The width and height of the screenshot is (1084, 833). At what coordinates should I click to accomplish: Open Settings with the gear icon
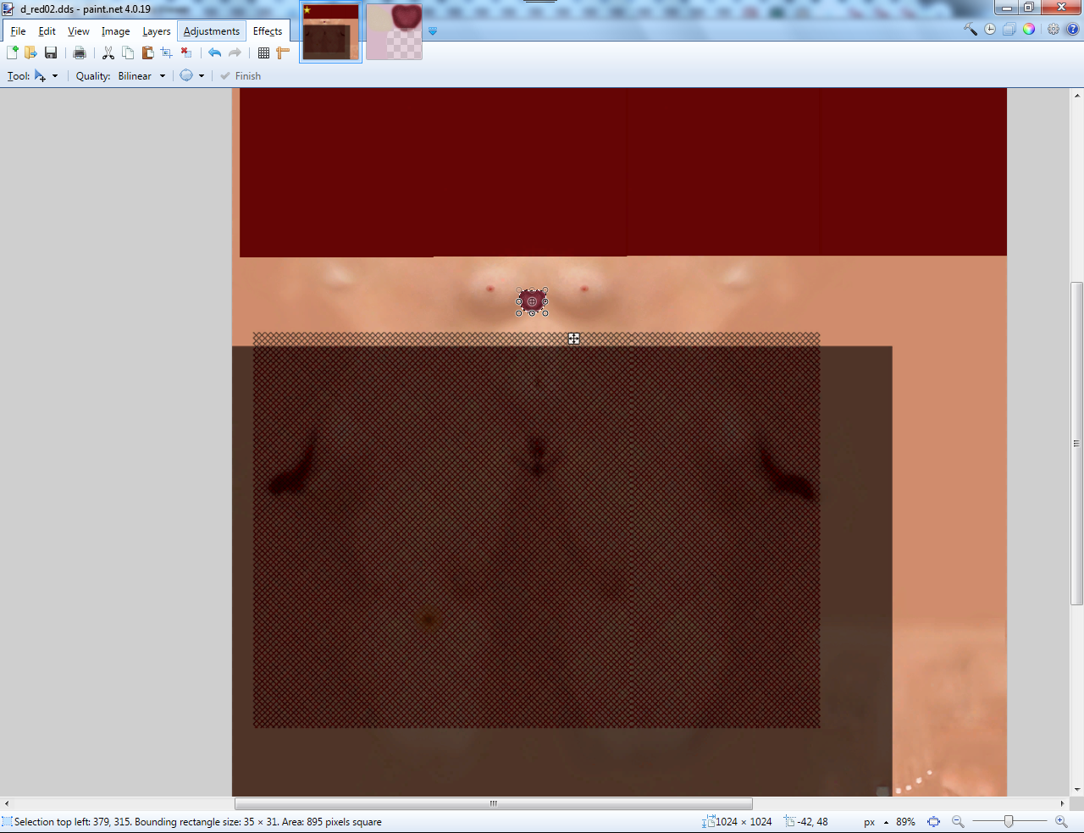coord(1054,29)
